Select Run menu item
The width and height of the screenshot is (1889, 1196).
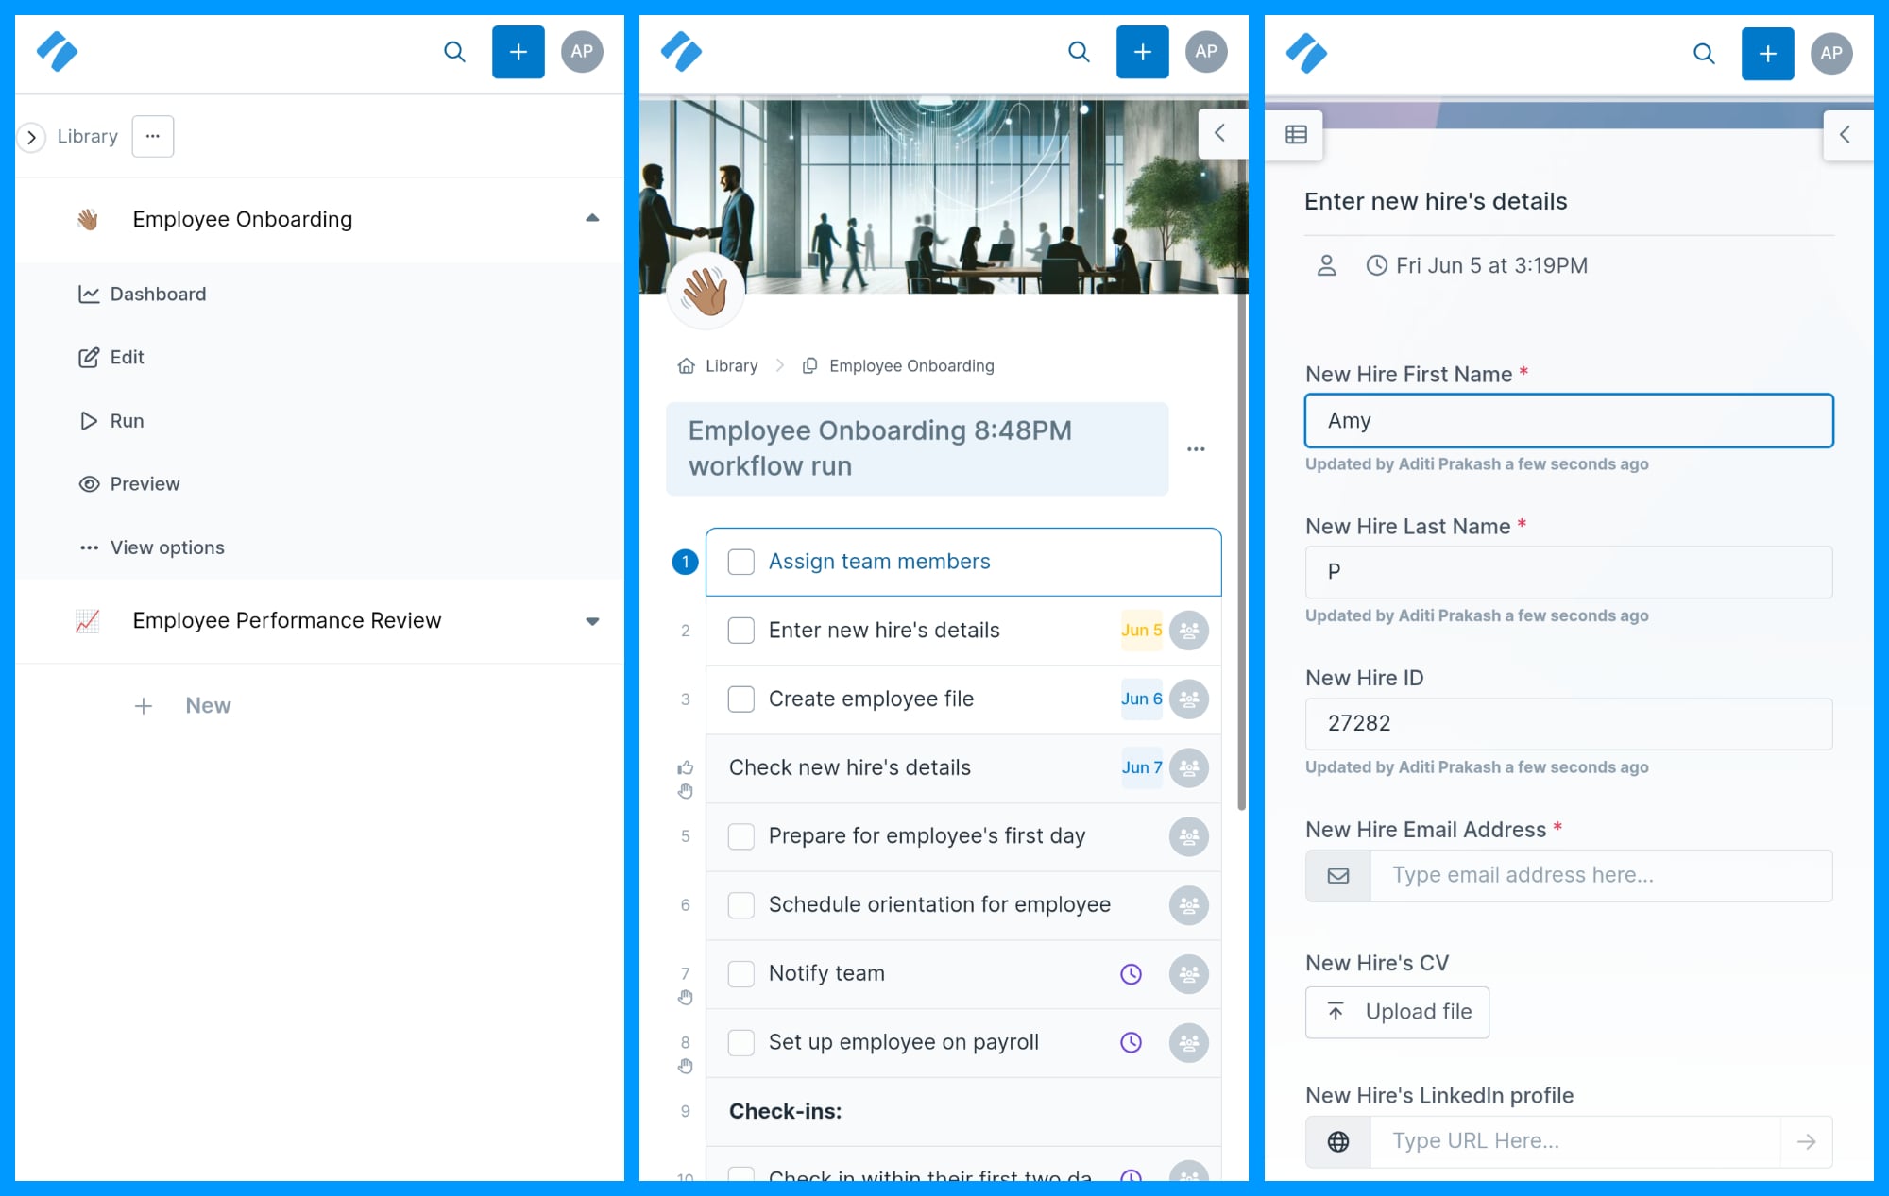111,421
